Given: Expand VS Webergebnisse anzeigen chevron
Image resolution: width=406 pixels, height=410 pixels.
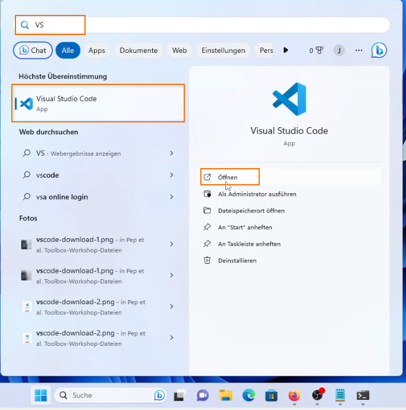Looking at the screenshot, I should click(x=172, y=153).
